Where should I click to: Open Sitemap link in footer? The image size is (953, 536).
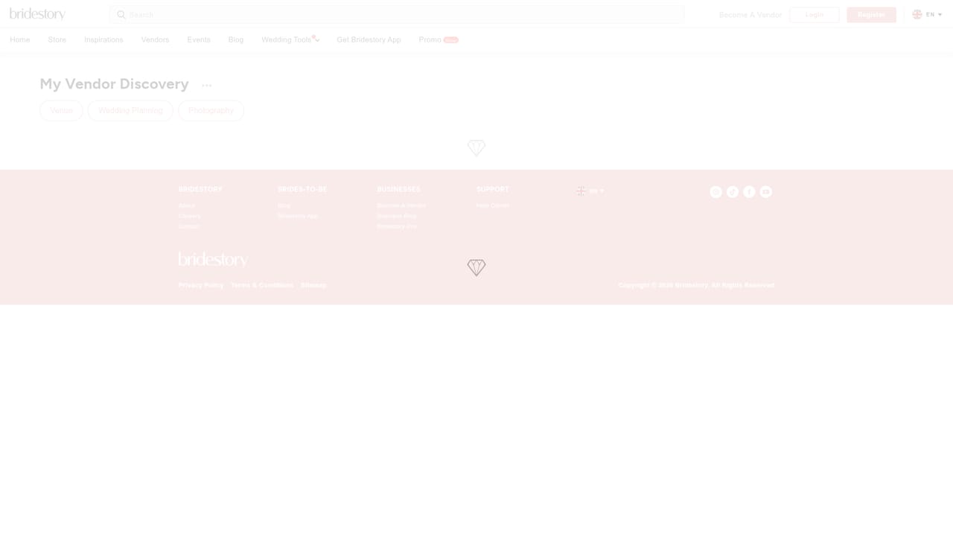tap(313, 285)
